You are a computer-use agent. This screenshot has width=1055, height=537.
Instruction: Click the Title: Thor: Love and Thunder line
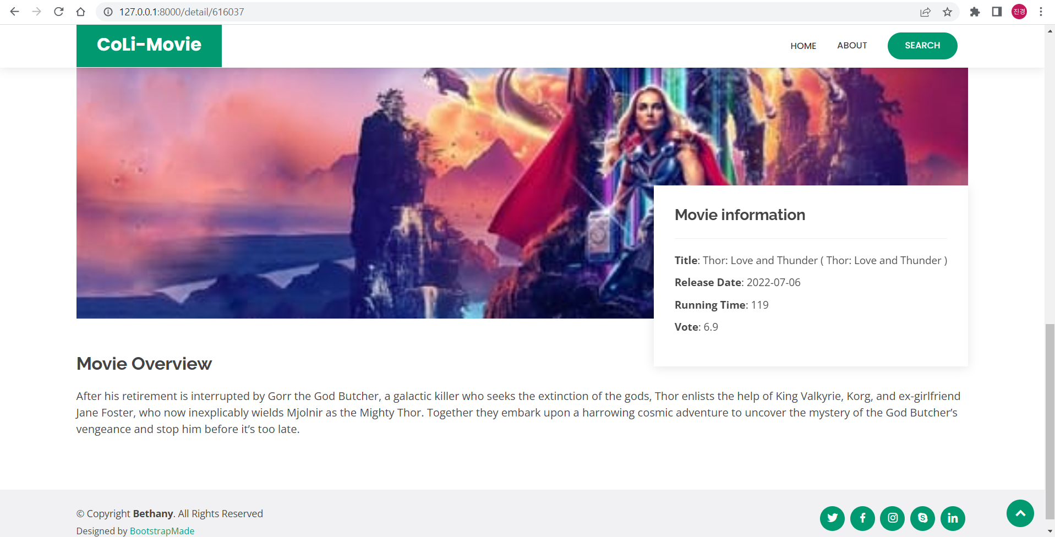coord(811,260)
